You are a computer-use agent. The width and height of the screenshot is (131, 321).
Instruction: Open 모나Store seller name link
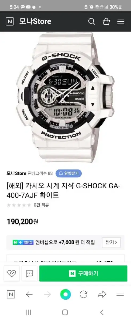click(x=16, y=173)
